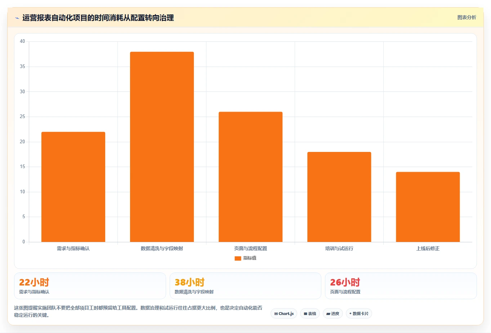
Task: Click the Chart.js tag chip
Action: [x=284, y=314]
